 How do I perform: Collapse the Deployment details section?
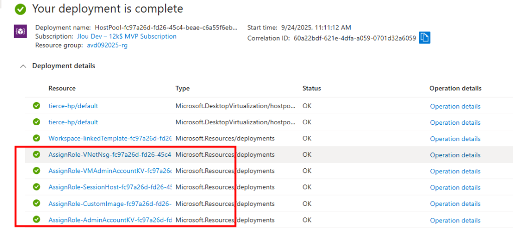point(22,66)
